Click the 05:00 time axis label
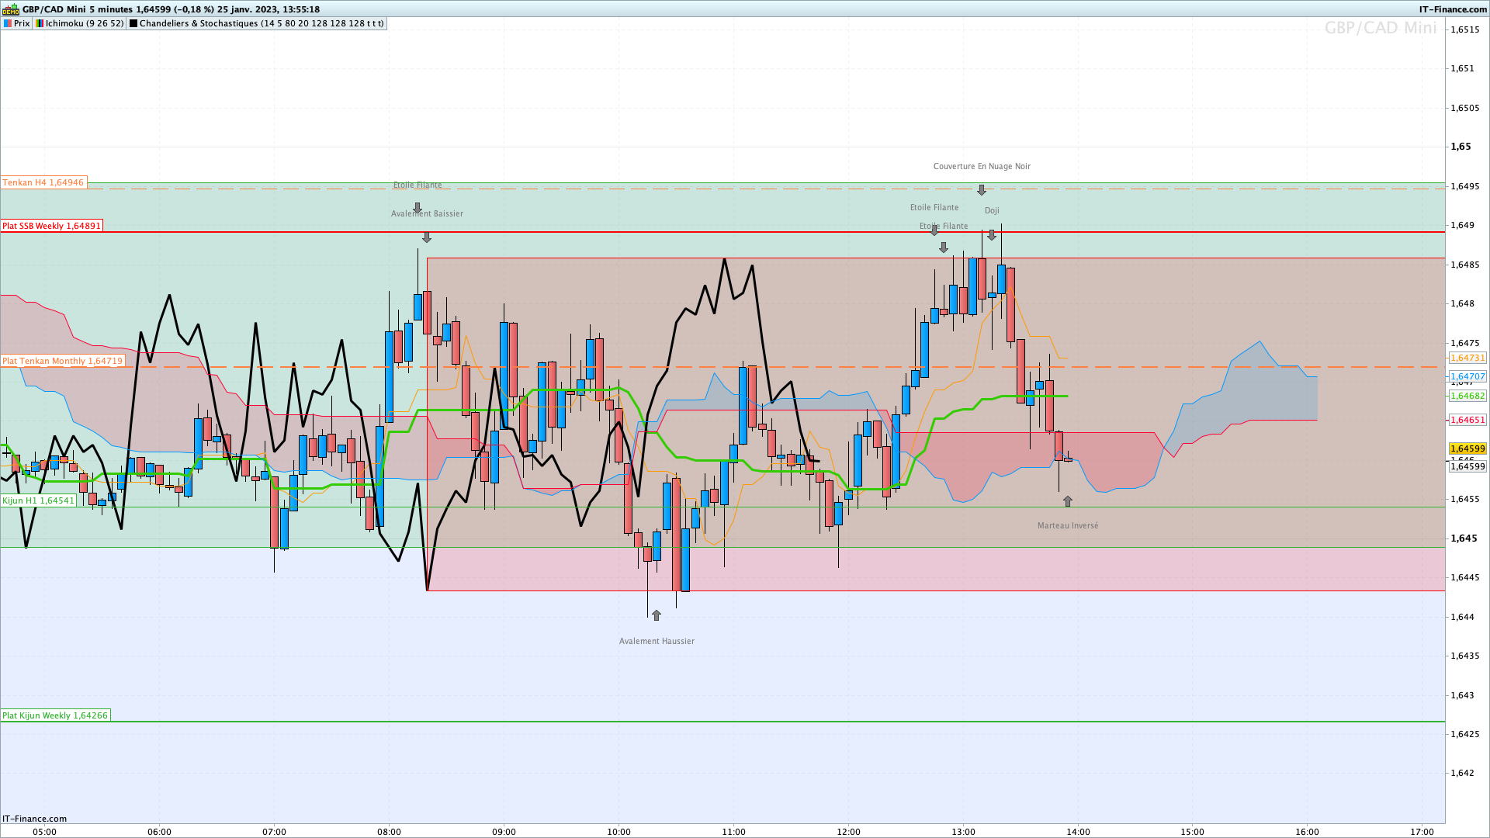The width and height of the screenshot is (1490, 838). (x=44, y=832)
